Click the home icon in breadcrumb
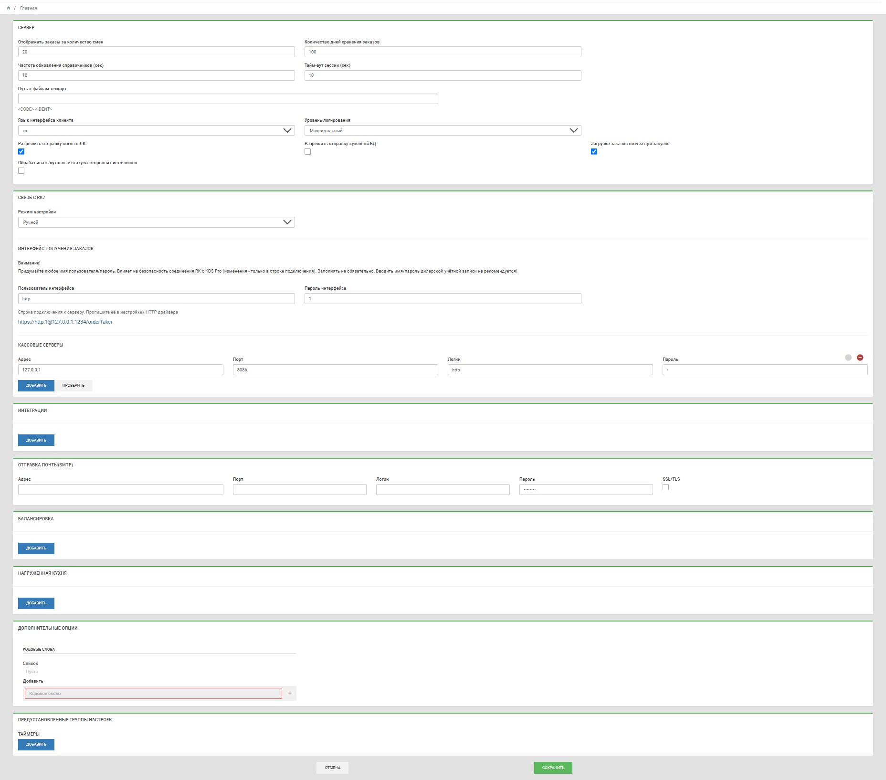This screenshot has height=780, width=886. tap(9, 8)
